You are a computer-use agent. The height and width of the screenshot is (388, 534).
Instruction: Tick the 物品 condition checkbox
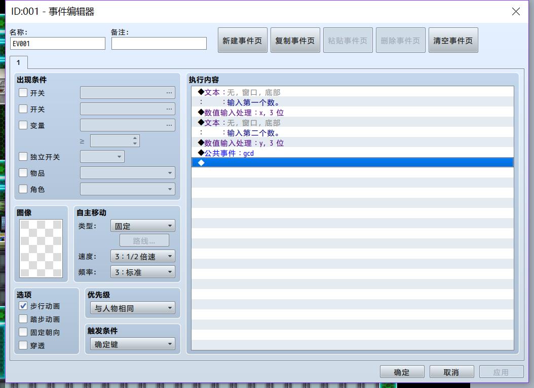[23, 173]
